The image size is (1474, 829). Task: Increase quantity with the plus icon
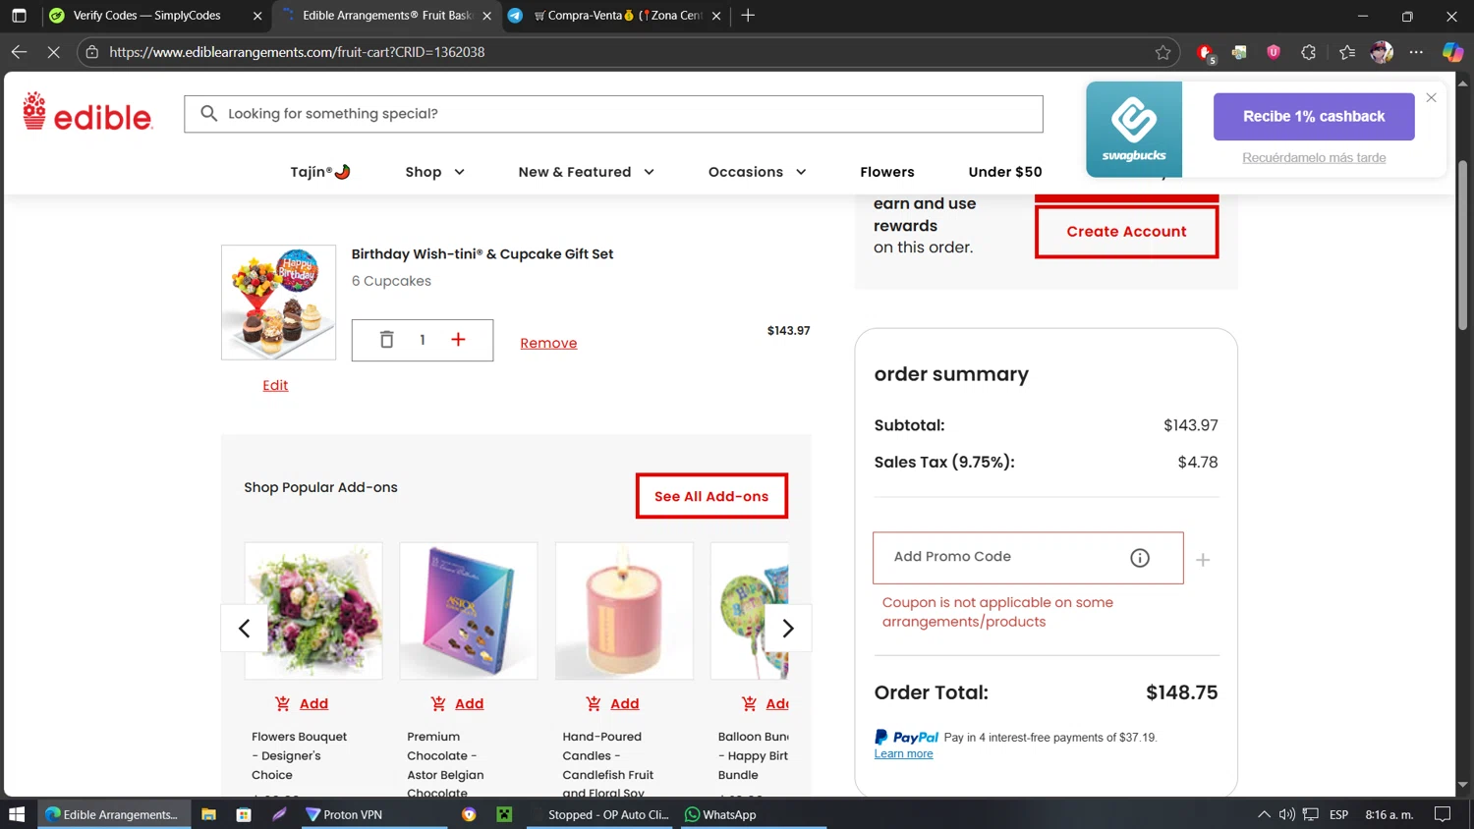458,340
